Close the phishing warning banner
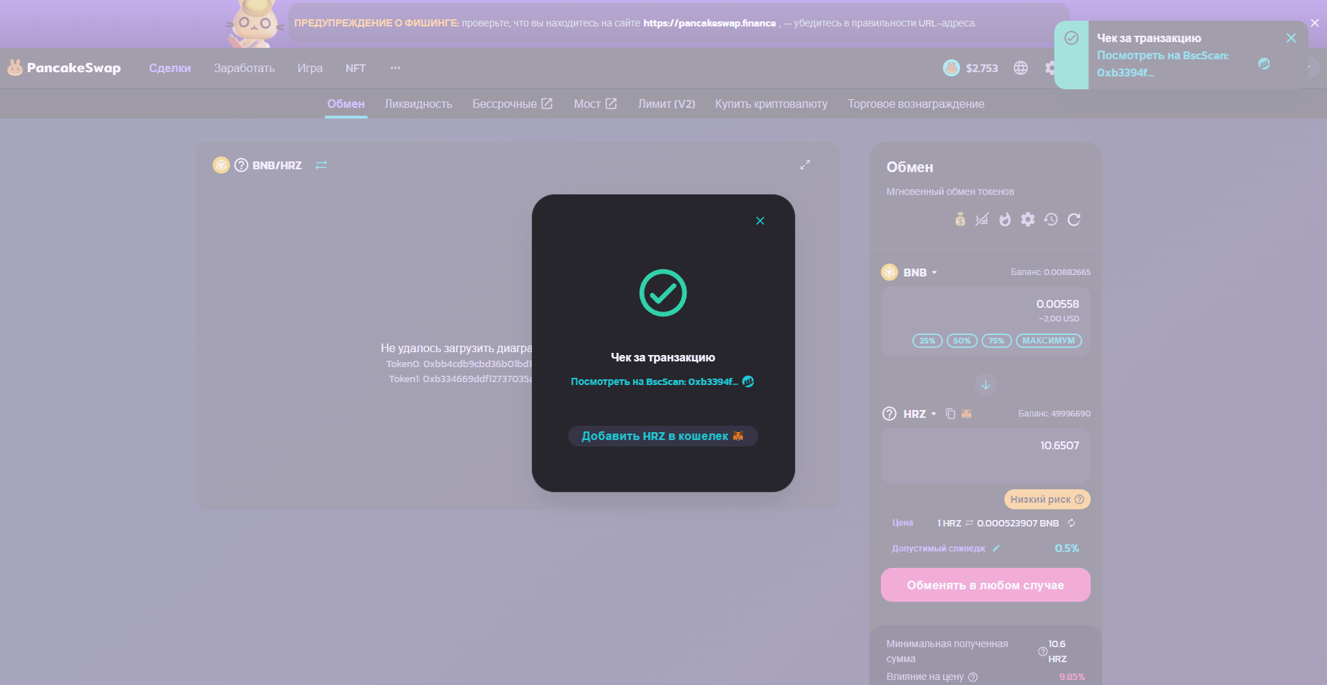Screen dimensions: 1327x685 tap(1314, 23)
